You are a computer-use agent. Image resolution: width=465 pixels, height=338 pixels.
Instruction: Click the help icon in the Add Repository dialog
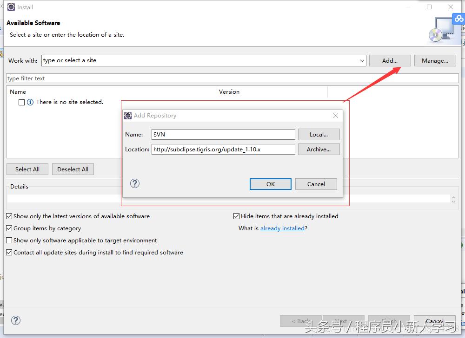(135, 183)
